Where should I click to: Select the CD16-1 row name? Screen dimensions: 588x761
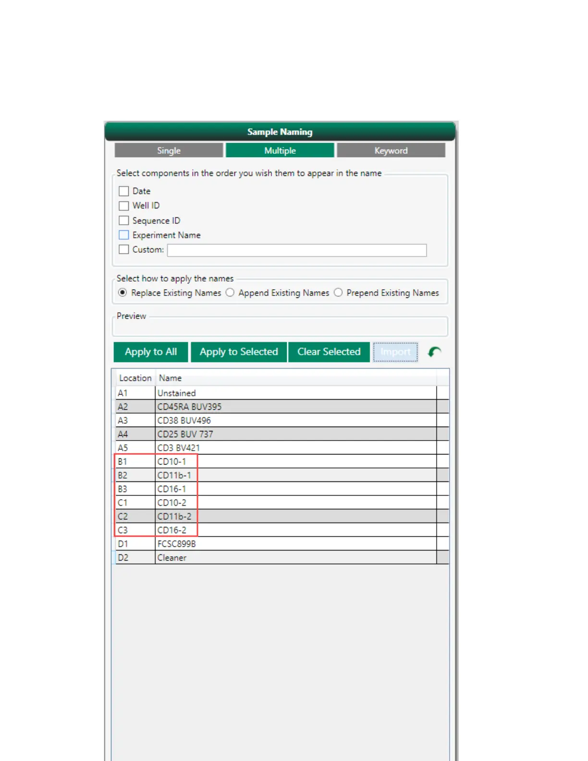pyautogui.click(x=296, y=489)
